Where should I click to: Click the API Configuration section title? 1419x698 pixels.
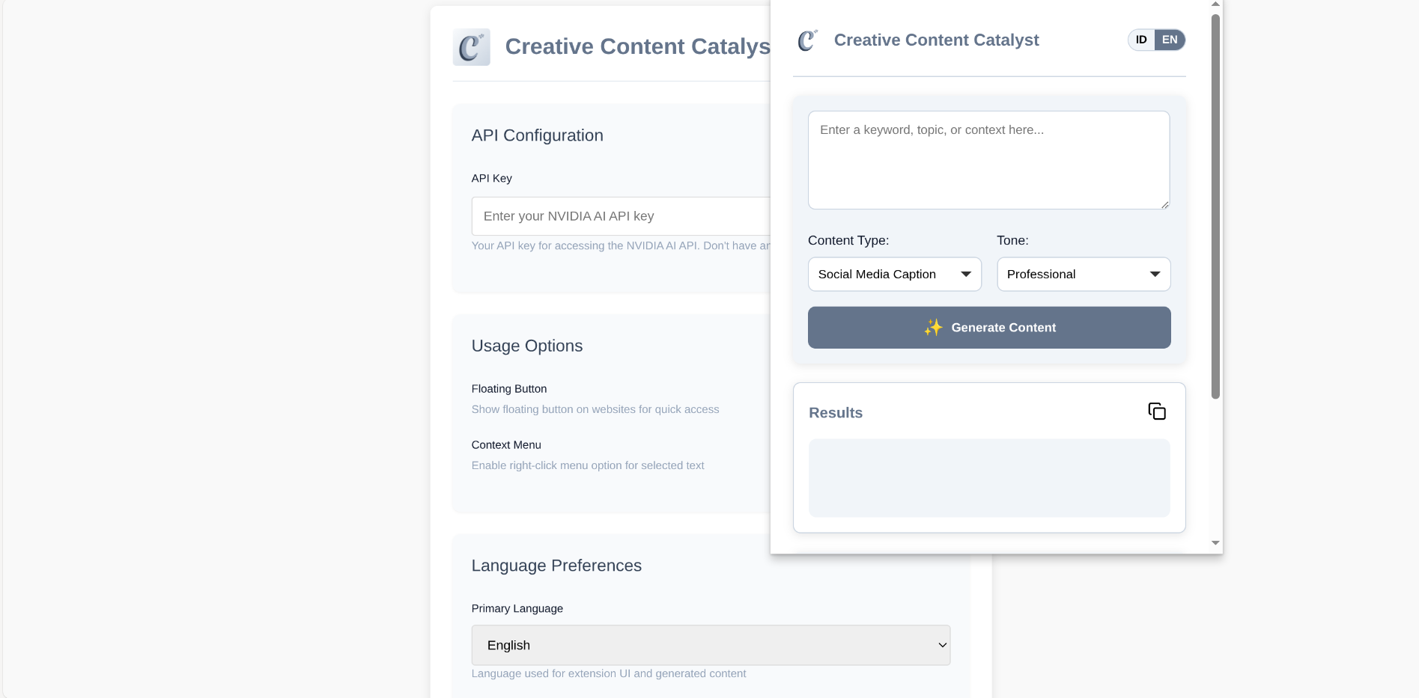pos(537,135)
